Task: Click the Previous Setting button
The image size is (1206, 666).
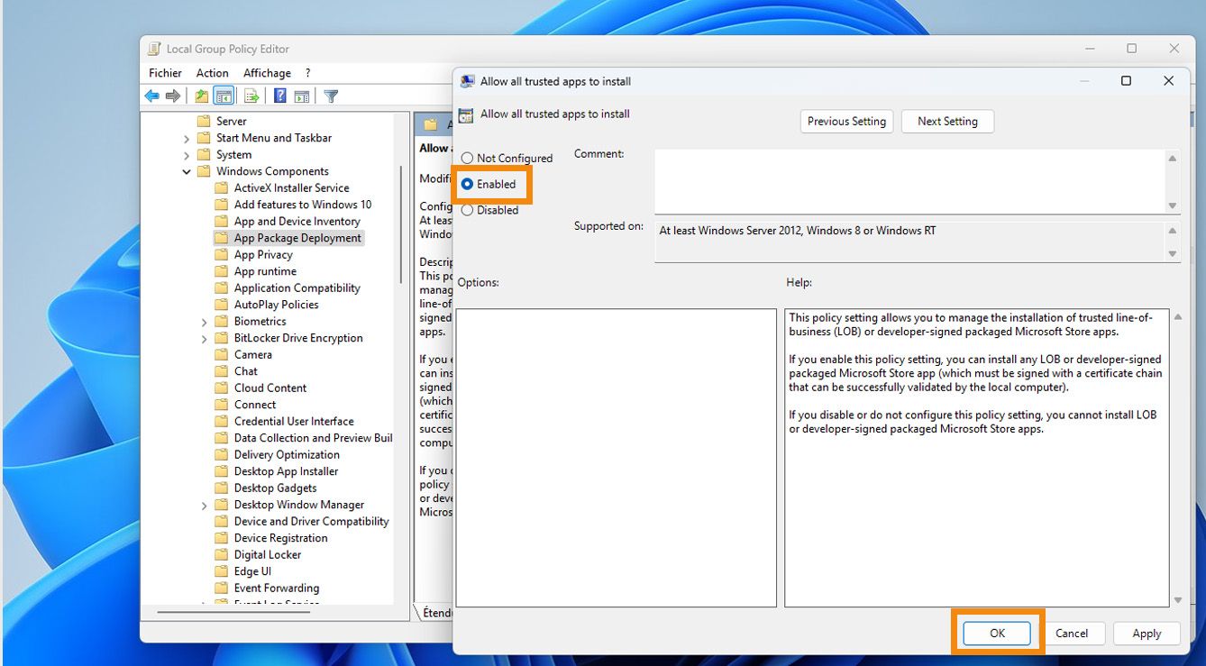Action: [x=847, y=122]
